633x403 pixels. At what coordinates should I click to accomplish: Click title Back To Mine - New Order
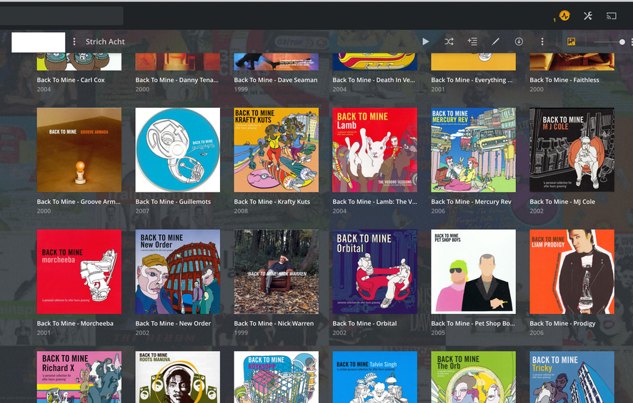[173, 323]
